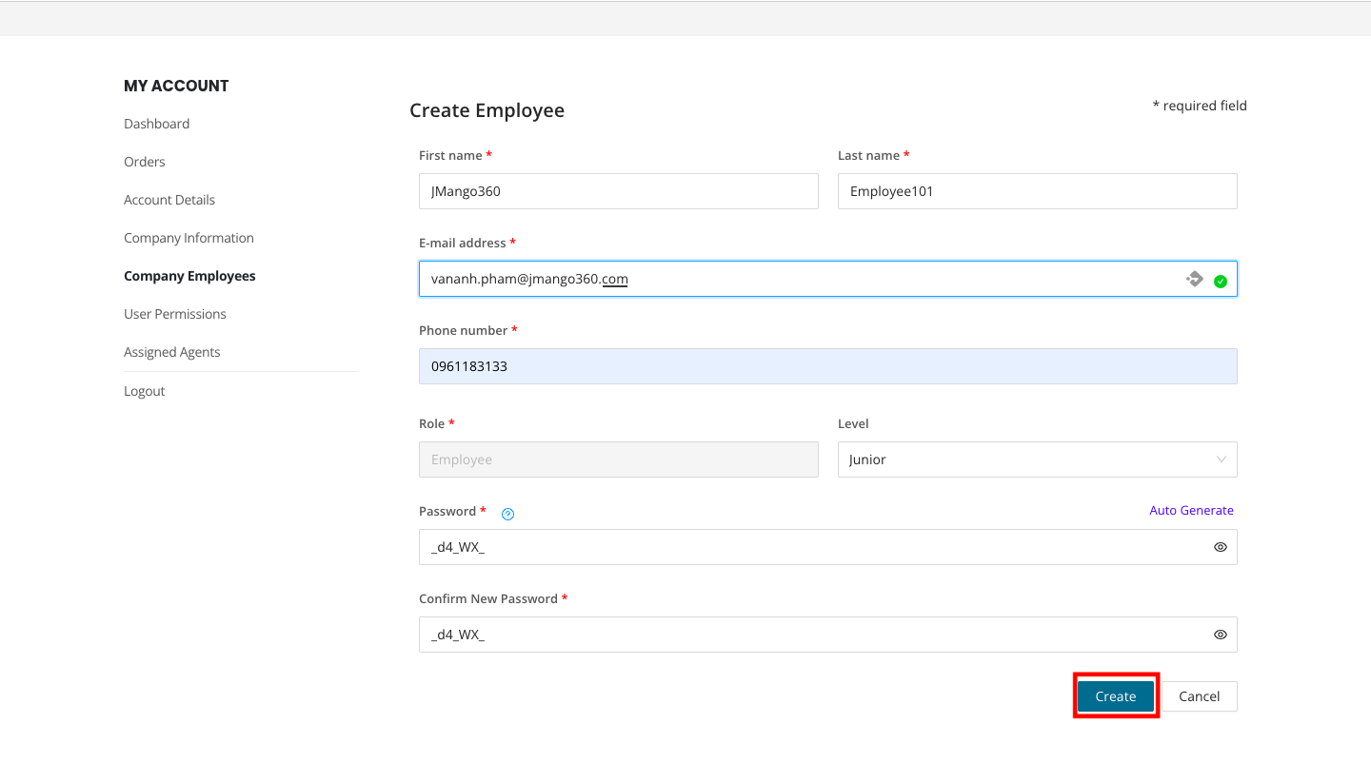The height and width of the screenshot is (782, 1371).
Task: Open Company Information page
Action: 189,238
